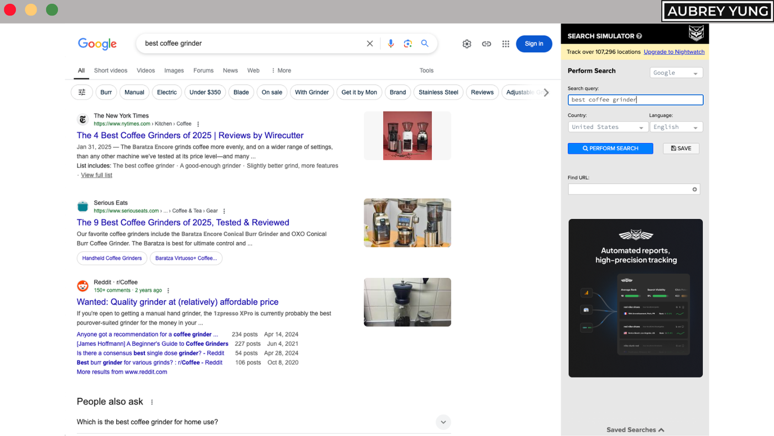Switch to the Images search tab

point(174,71)
